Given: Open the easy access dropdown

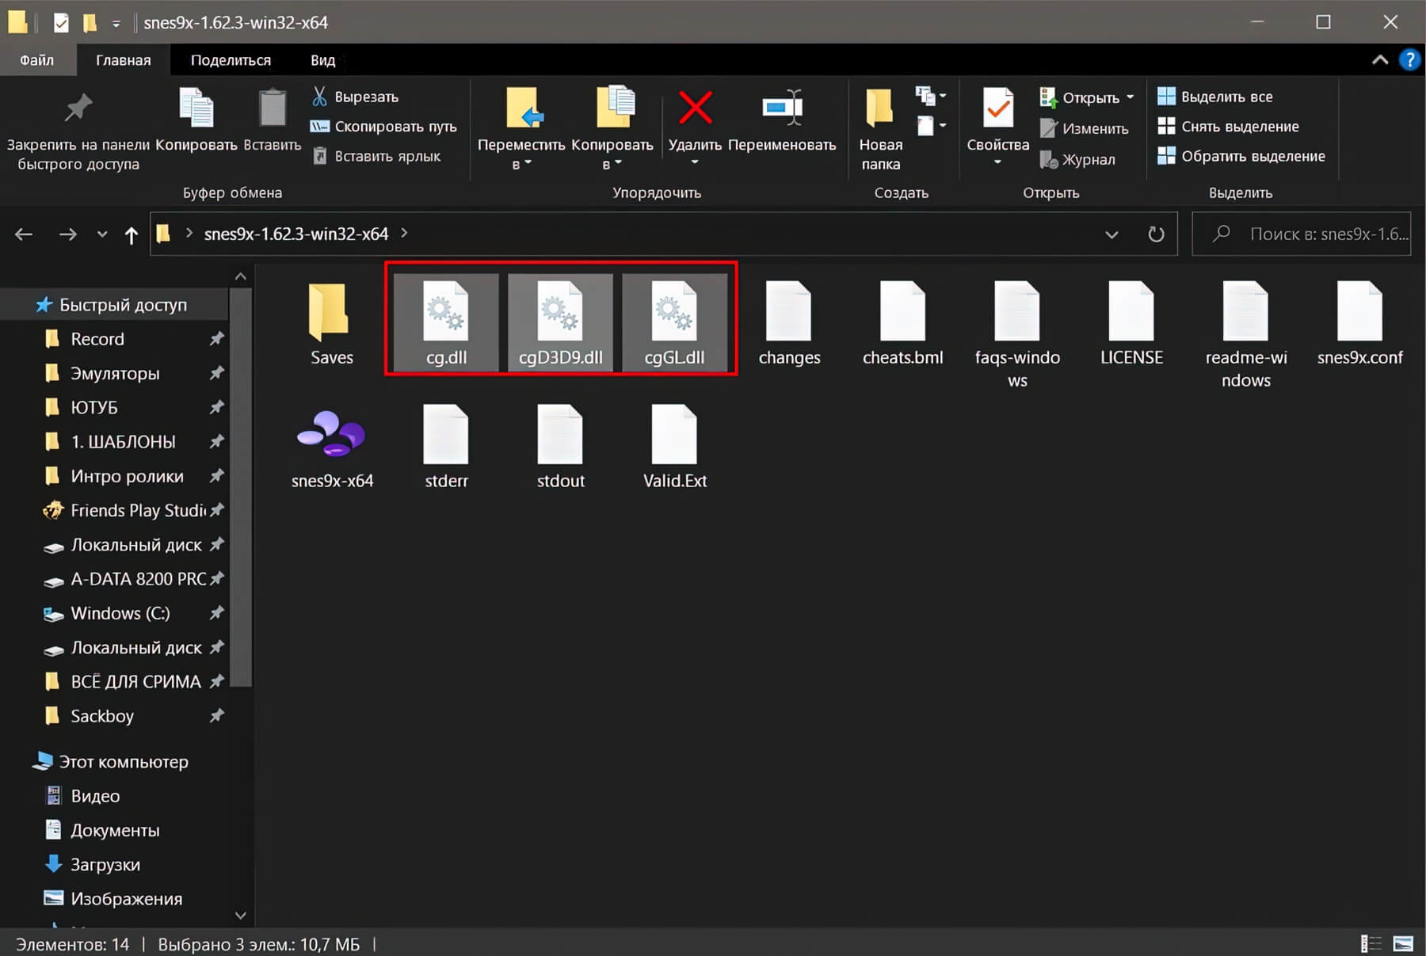Looking at the screenshot, I should [x=930, y=125].
